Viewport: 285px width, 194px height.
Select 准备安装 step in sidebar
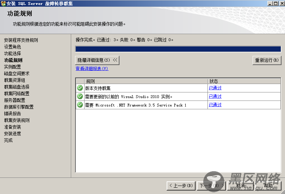click(13, 127)
